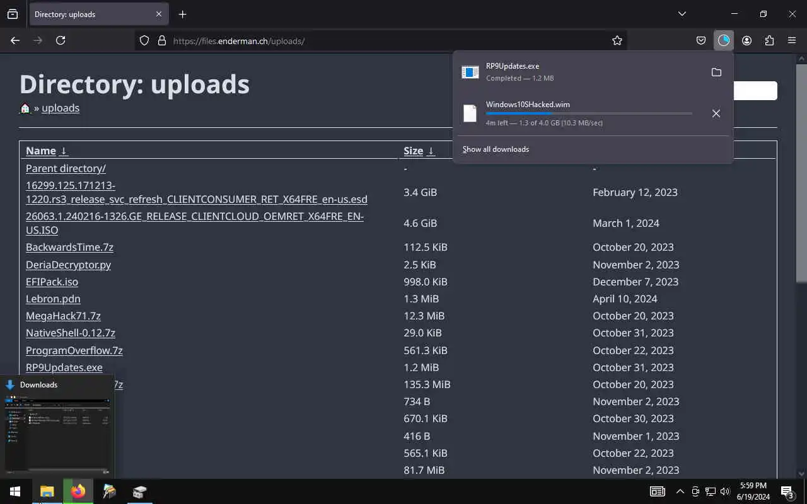Bookmark this page with the star icon
This screenshot has width=807, height=504.
click(617, 40)
